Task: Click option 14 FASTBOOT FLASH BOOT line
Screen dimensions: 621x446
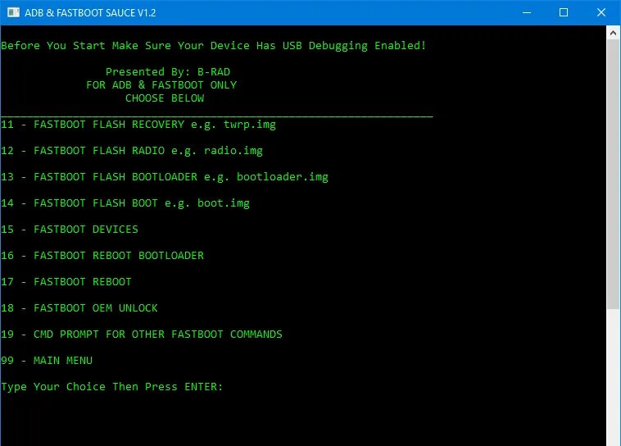Action: pyautogui.click(x=125, y=203)
